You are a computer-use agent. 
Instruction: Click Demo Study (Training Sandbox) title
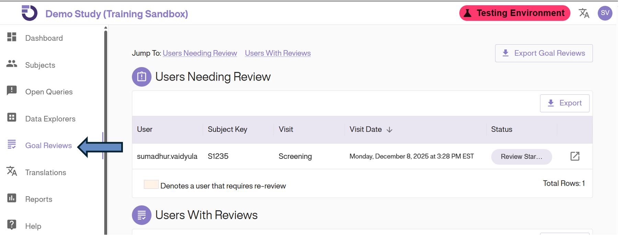tap(117, 14)
